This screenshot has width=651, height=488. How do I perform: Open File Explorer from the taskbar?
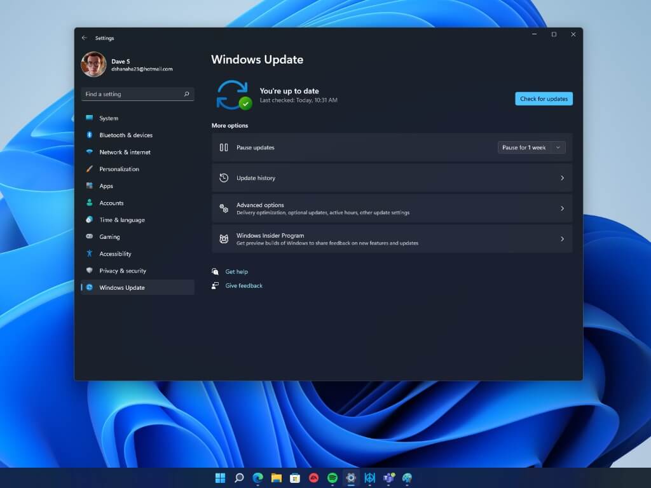(x=277, y=478)
